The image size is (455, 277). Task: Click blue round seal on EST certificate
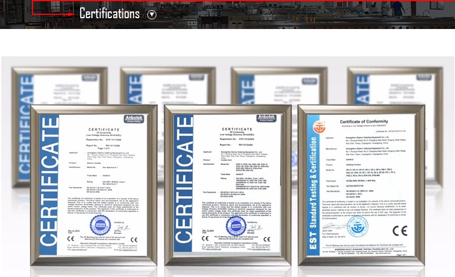(x=358, y=227)
